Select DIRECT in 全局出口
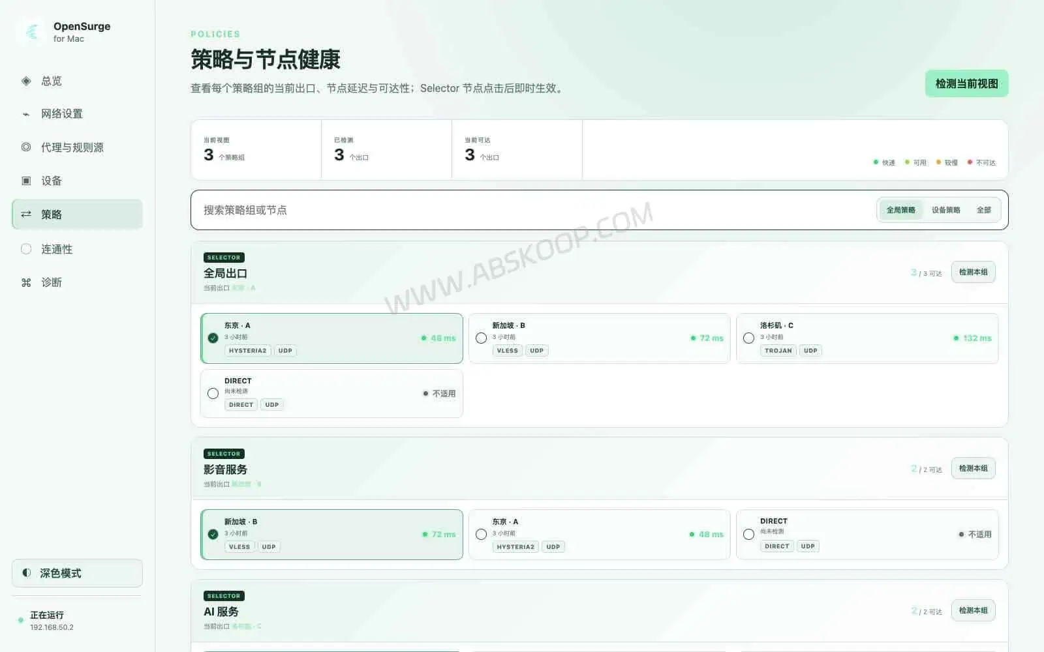 pos(331,393)
